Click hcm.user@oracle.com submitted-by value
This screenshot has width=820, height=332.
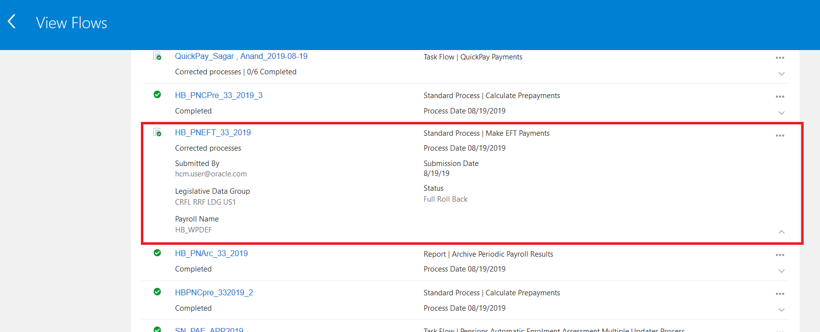coord(211,174)
